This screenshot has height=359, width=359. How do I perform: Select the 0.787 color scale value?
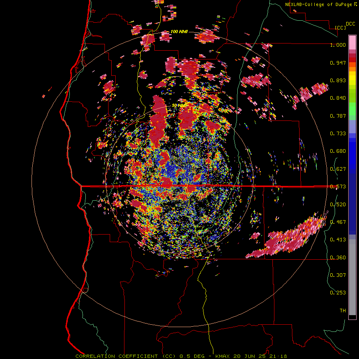tap(338, 116)
